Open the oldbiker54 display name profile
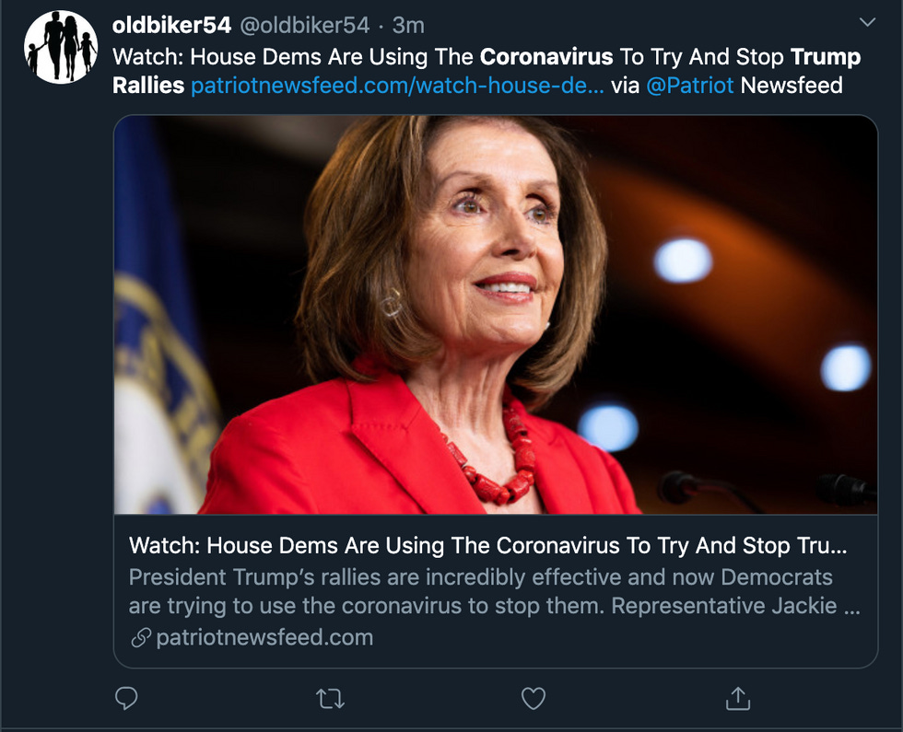The width and height of the screenshot is (903, 732). tap(171, 25)
